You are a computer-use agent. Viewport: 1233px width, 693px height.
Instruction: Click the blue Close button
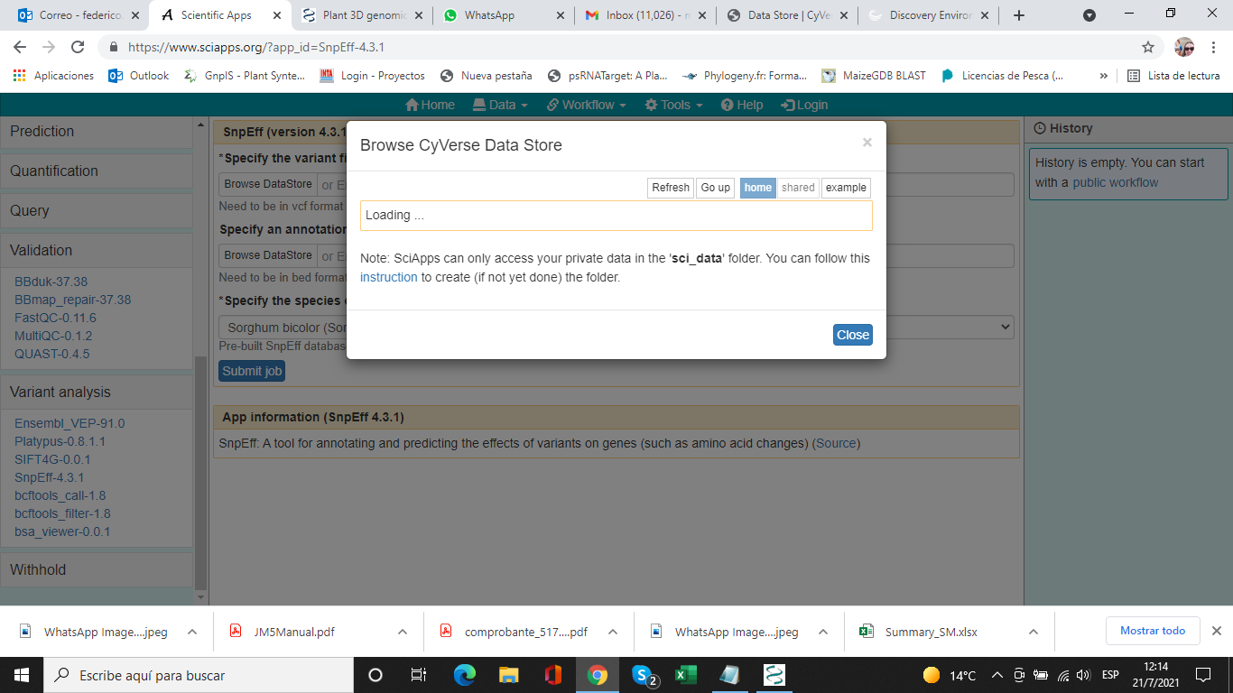pyautogui.click(x=852, y=335)
